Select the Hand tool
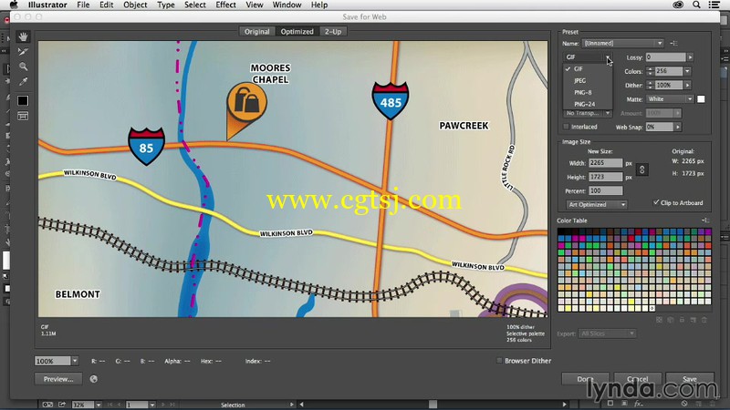The height and width of the screenshot is (410, 730). point(23,36)
